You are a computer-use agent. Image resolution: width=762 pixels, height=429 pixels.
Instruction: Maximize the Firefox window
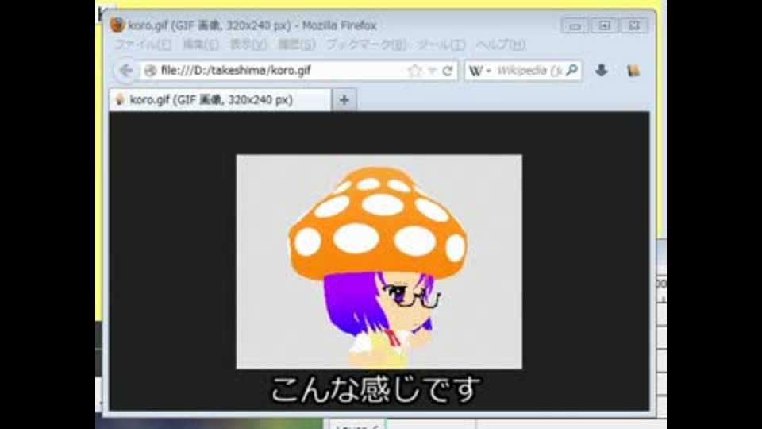(604, 25)
